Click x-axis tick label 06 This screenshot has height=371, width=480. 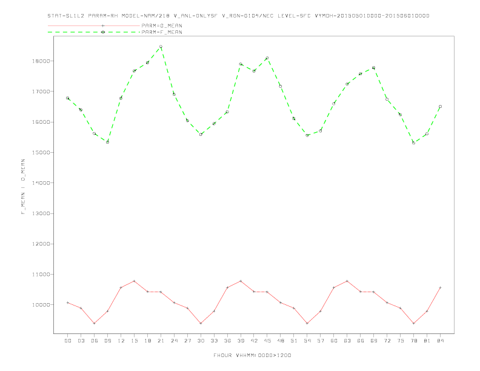click(x=95, y=341)
